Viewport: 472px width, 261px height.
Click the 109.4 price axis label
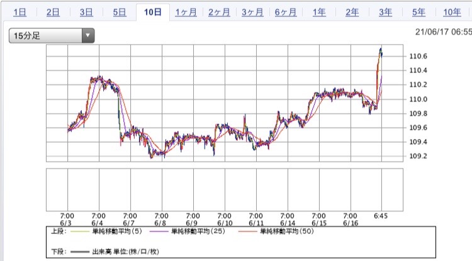click(418, 142)
